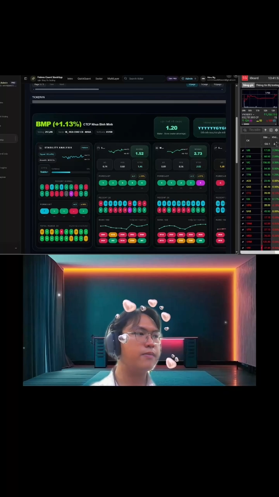Image resolution: width=279 pixels, height=497 pixels.
Task: Toggle the pin icon for TPB row
Action: click(243, 175)
